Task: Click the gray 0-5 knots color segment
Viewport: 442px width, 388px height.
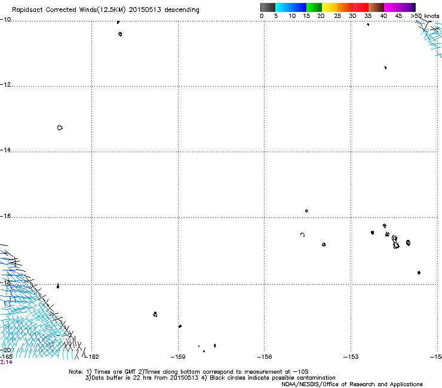Action: point(268,7)
